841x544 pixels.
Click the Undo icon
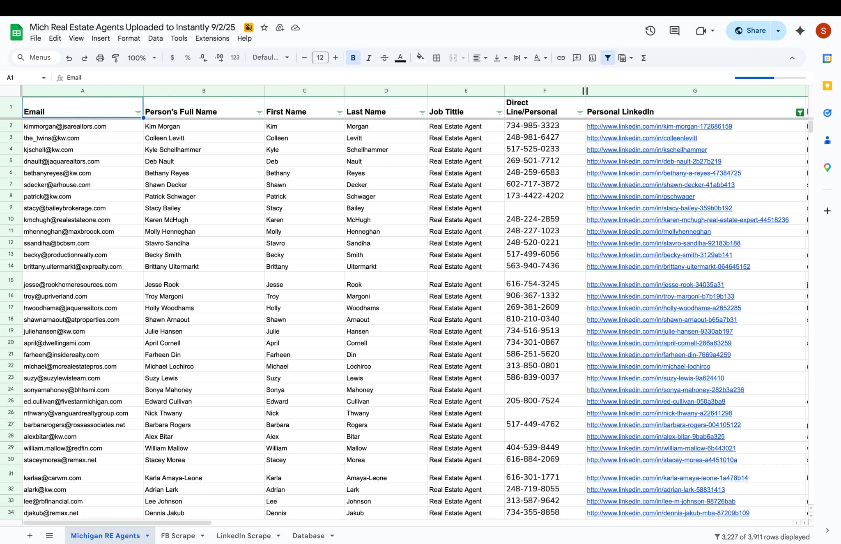tap(69, 58)
